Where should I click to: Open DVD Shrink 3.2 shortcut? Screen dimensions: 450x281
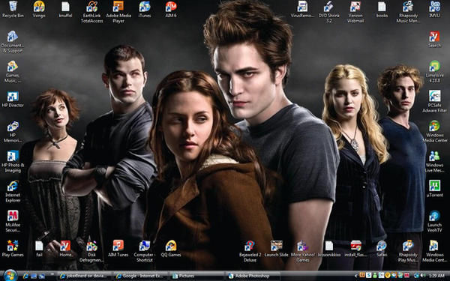click(329, 12)
